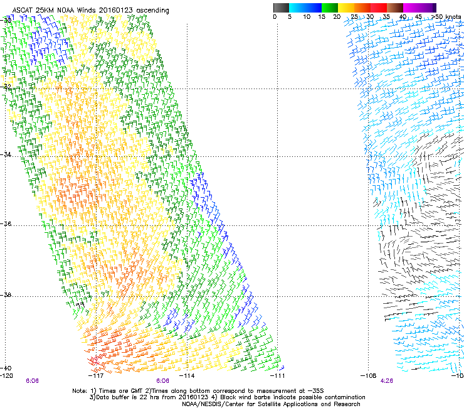Click the latitude label '-36'
Image resolution: width=464 pixels, height=408 pixels.
[x=6, y=223]
